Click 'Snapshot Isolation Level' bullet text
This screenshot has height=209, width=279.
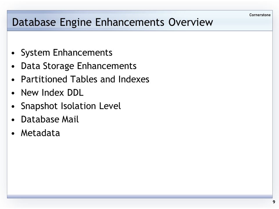(x=71, y=106)
